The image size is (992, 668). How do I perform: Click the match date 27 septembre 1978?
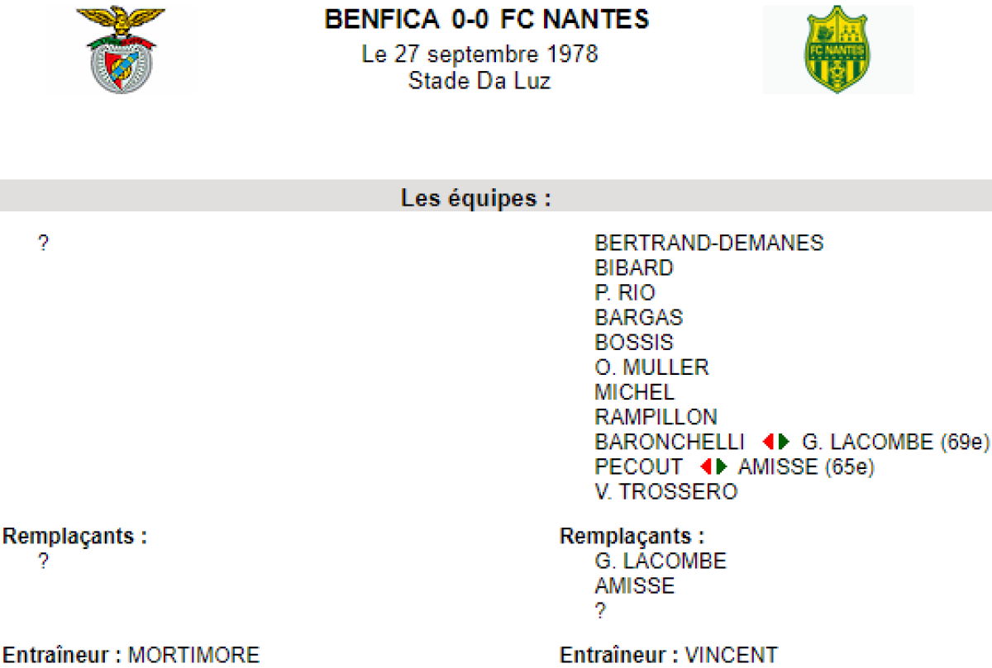click(479, 55)
